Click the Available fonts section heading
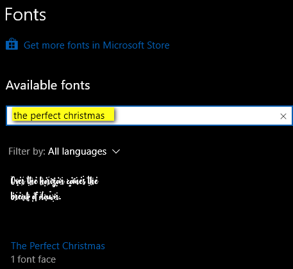Screen dimensions: 293x269 (48, 85)
